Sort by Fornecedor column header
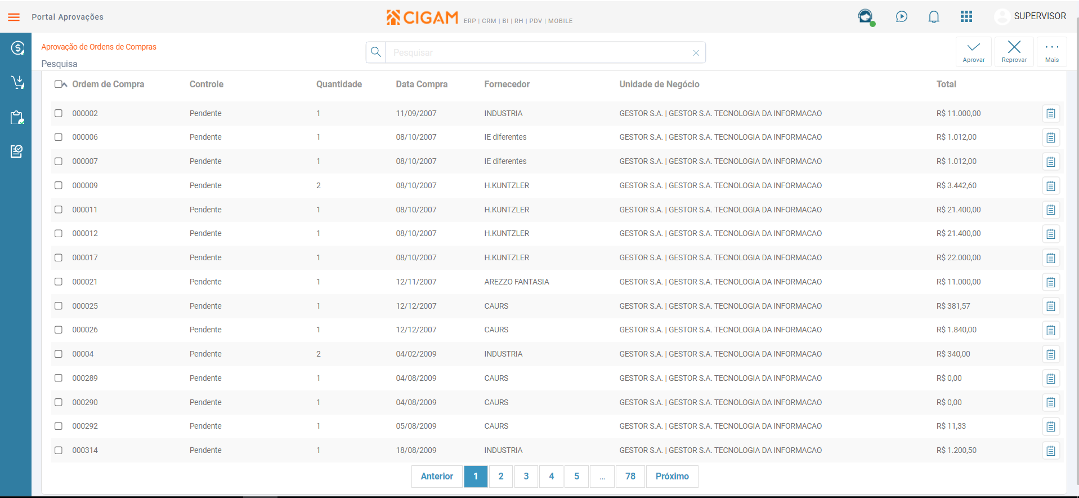 click(x=507, y=85)
